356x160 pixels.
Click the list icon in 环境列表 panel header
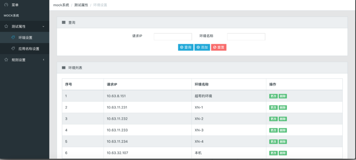tap(64, 68)
